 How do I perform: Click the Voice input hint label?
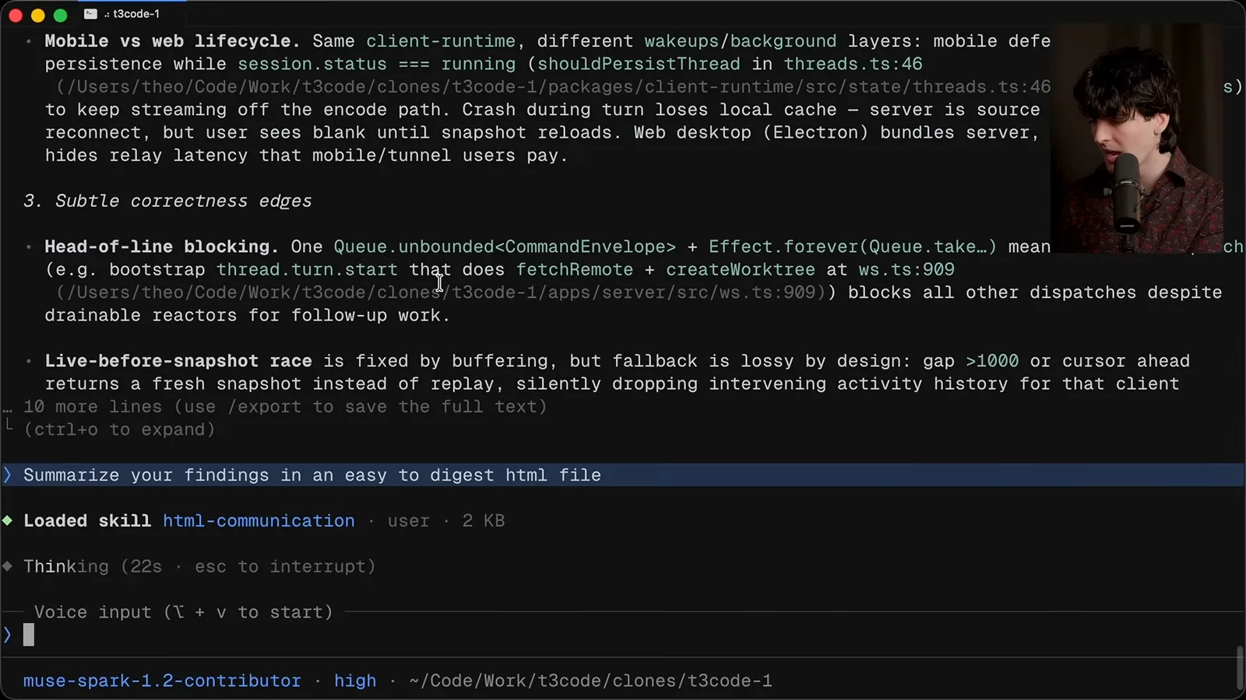[184, 612]
